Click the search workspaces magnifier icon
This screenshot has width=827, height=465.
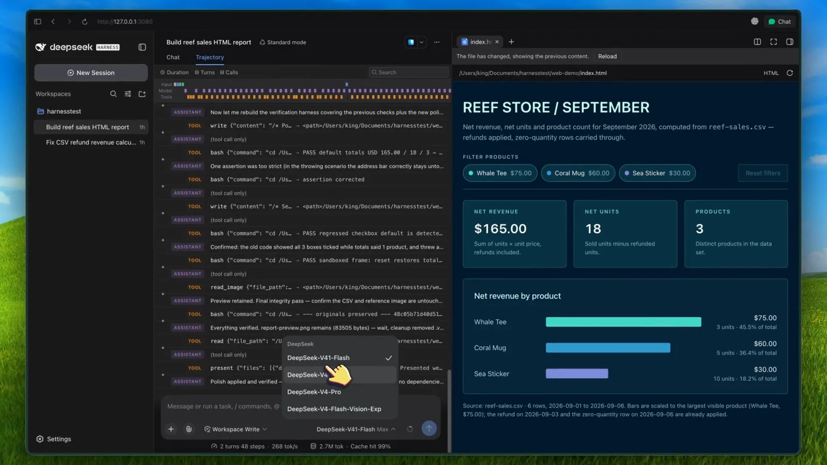coord(113,94)
